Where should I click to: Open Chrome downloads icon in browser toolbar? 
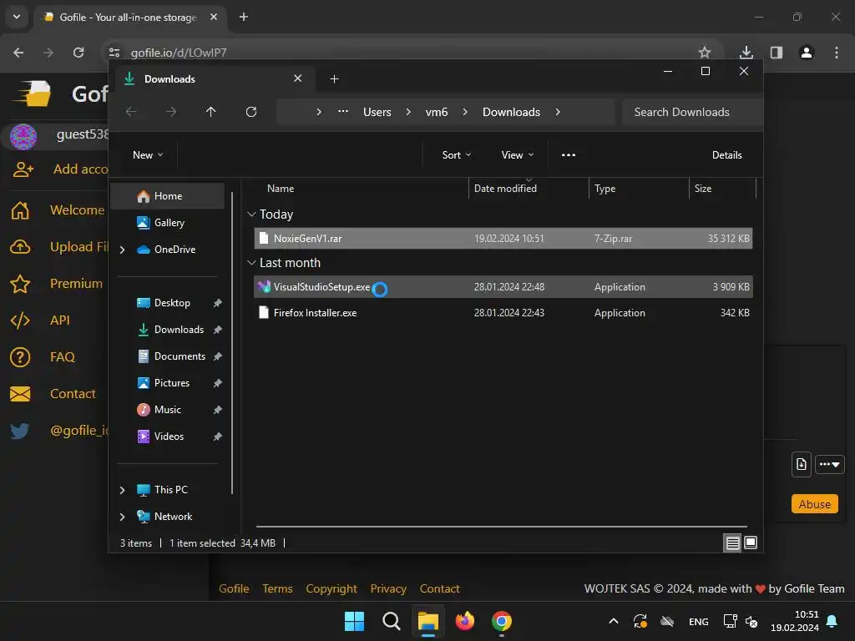[x=746, y=53]
